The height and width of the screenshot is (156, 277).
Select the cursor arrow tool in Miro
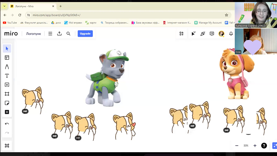[x=7, y=49]
